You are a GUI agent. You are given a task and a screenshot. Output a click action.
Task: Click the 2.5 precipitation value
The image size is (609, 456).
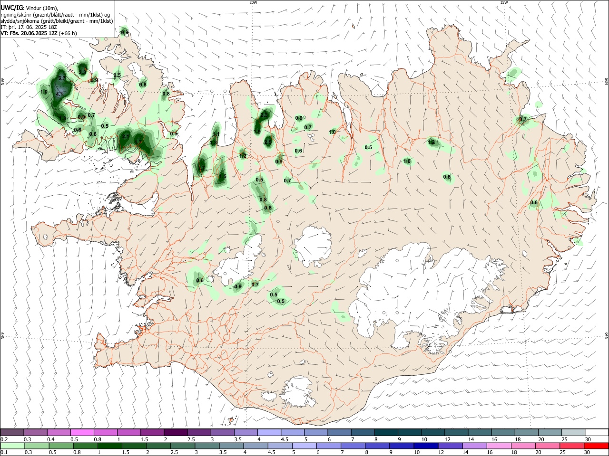click(268, 142)
